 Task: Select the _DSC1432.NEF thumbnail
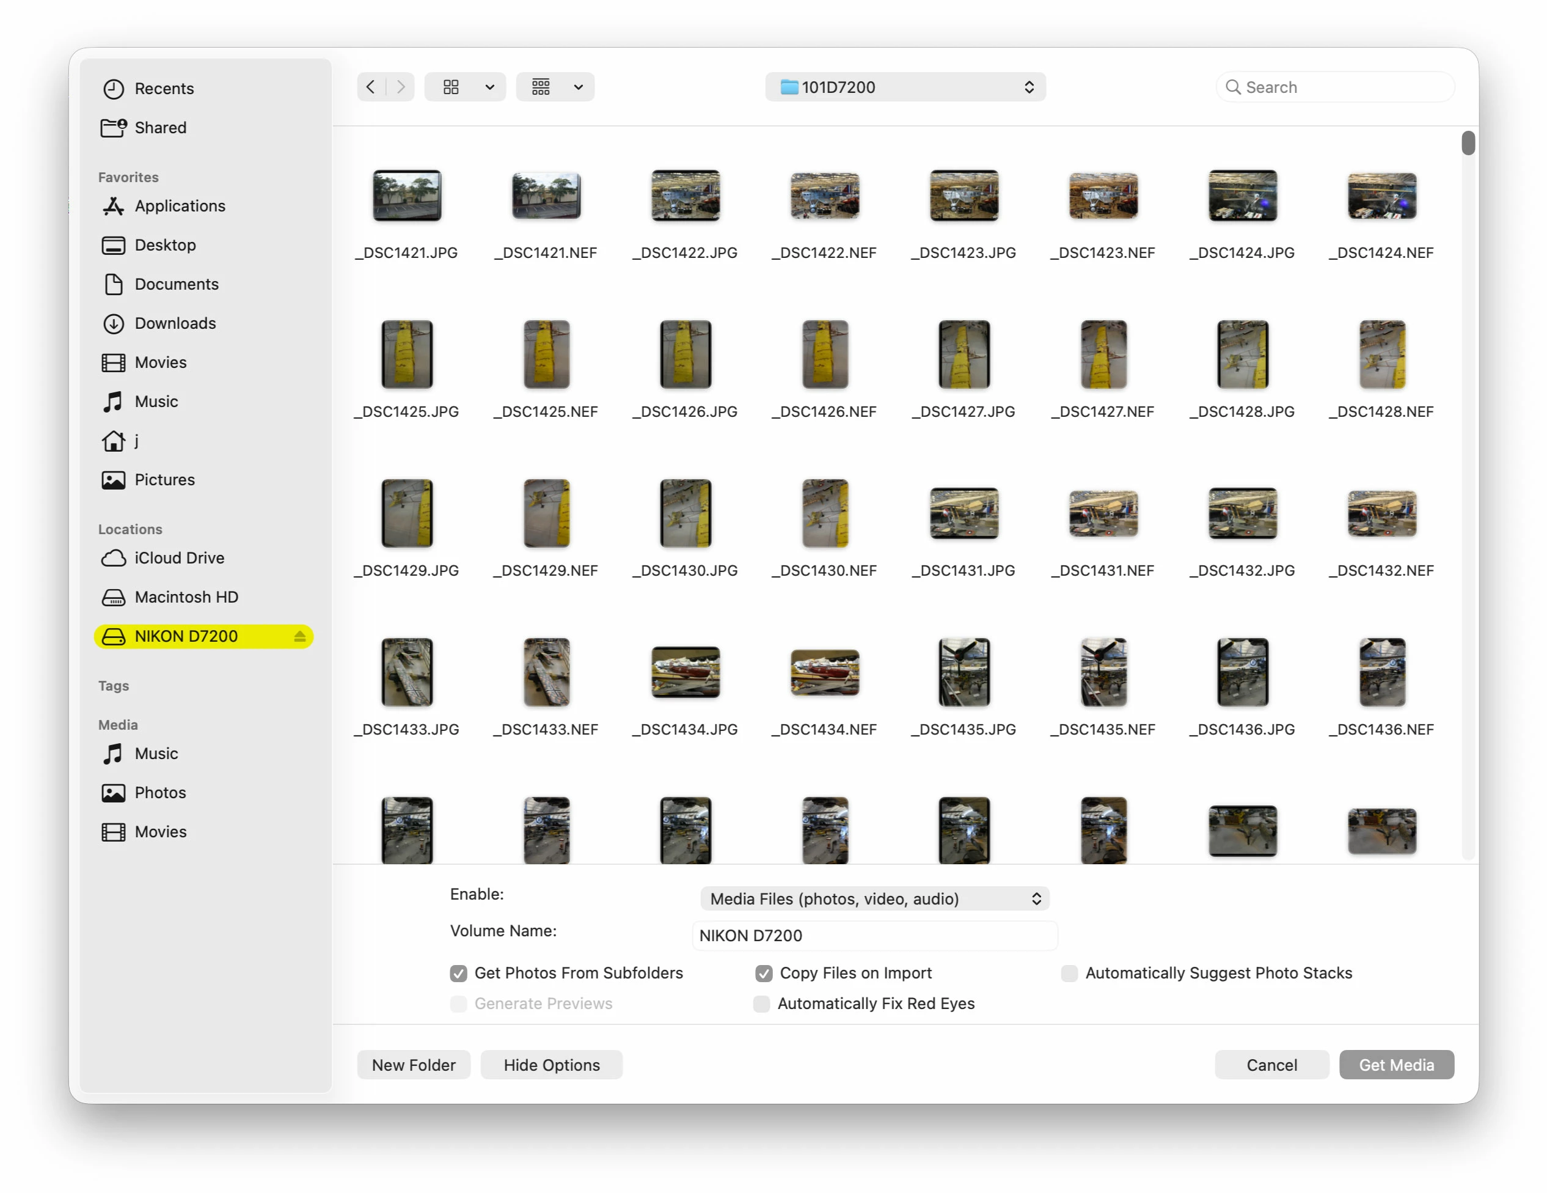[1382, 513]
